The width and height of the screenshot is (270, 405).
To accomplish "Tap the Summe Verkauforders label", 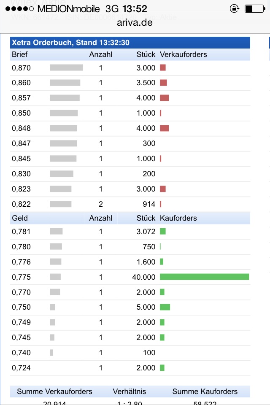I will [54, 391].
